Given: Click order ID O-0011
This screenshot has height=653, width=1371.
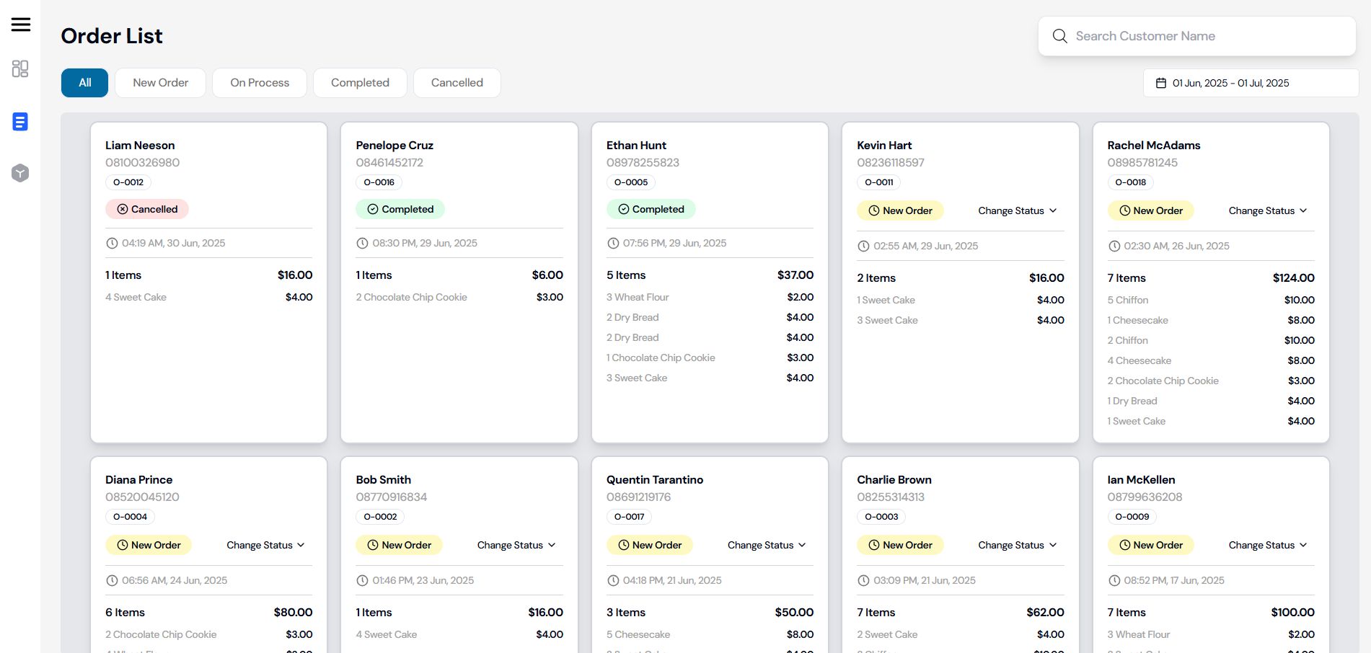Looking at the screenshot, I should pos(879,182).
